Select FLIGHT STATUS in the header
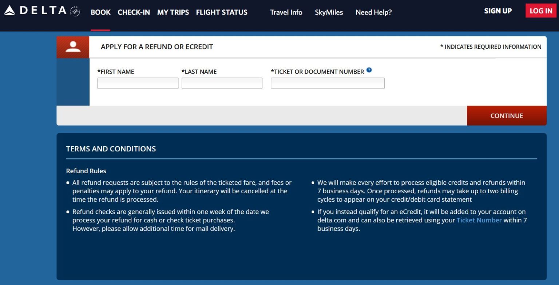 pos(221,12)
